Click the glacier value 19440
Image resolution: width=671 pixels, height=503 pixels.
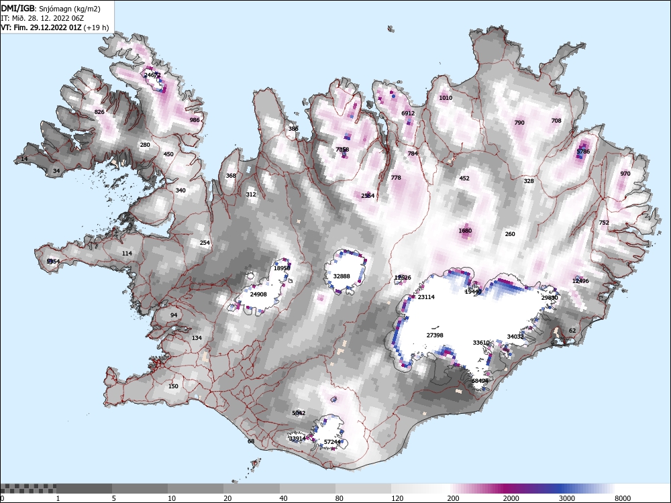473,292
